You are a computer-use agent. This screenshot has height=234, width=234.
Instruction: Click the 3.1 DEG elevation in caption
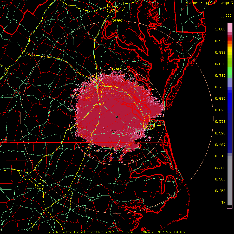[126, 232]
